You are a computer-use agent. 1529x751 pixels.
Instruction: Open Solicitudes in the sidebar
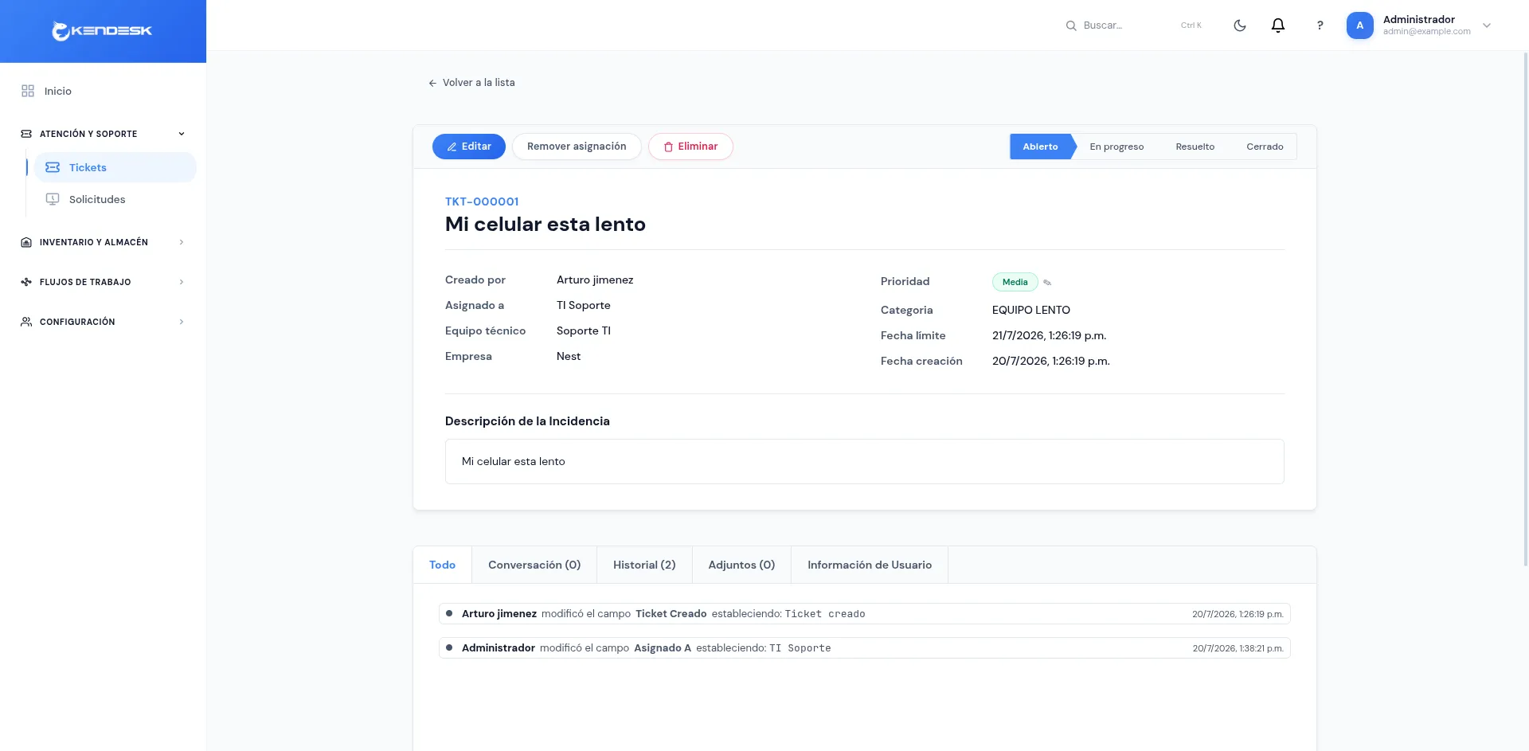click(x=115, y=199)
